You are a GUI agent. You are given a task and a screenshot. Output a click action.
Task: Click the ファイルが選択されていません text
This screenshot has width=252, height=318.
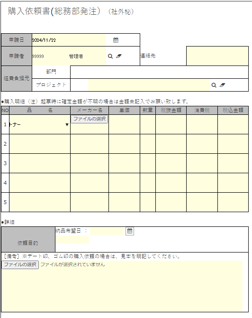point(72,264)
